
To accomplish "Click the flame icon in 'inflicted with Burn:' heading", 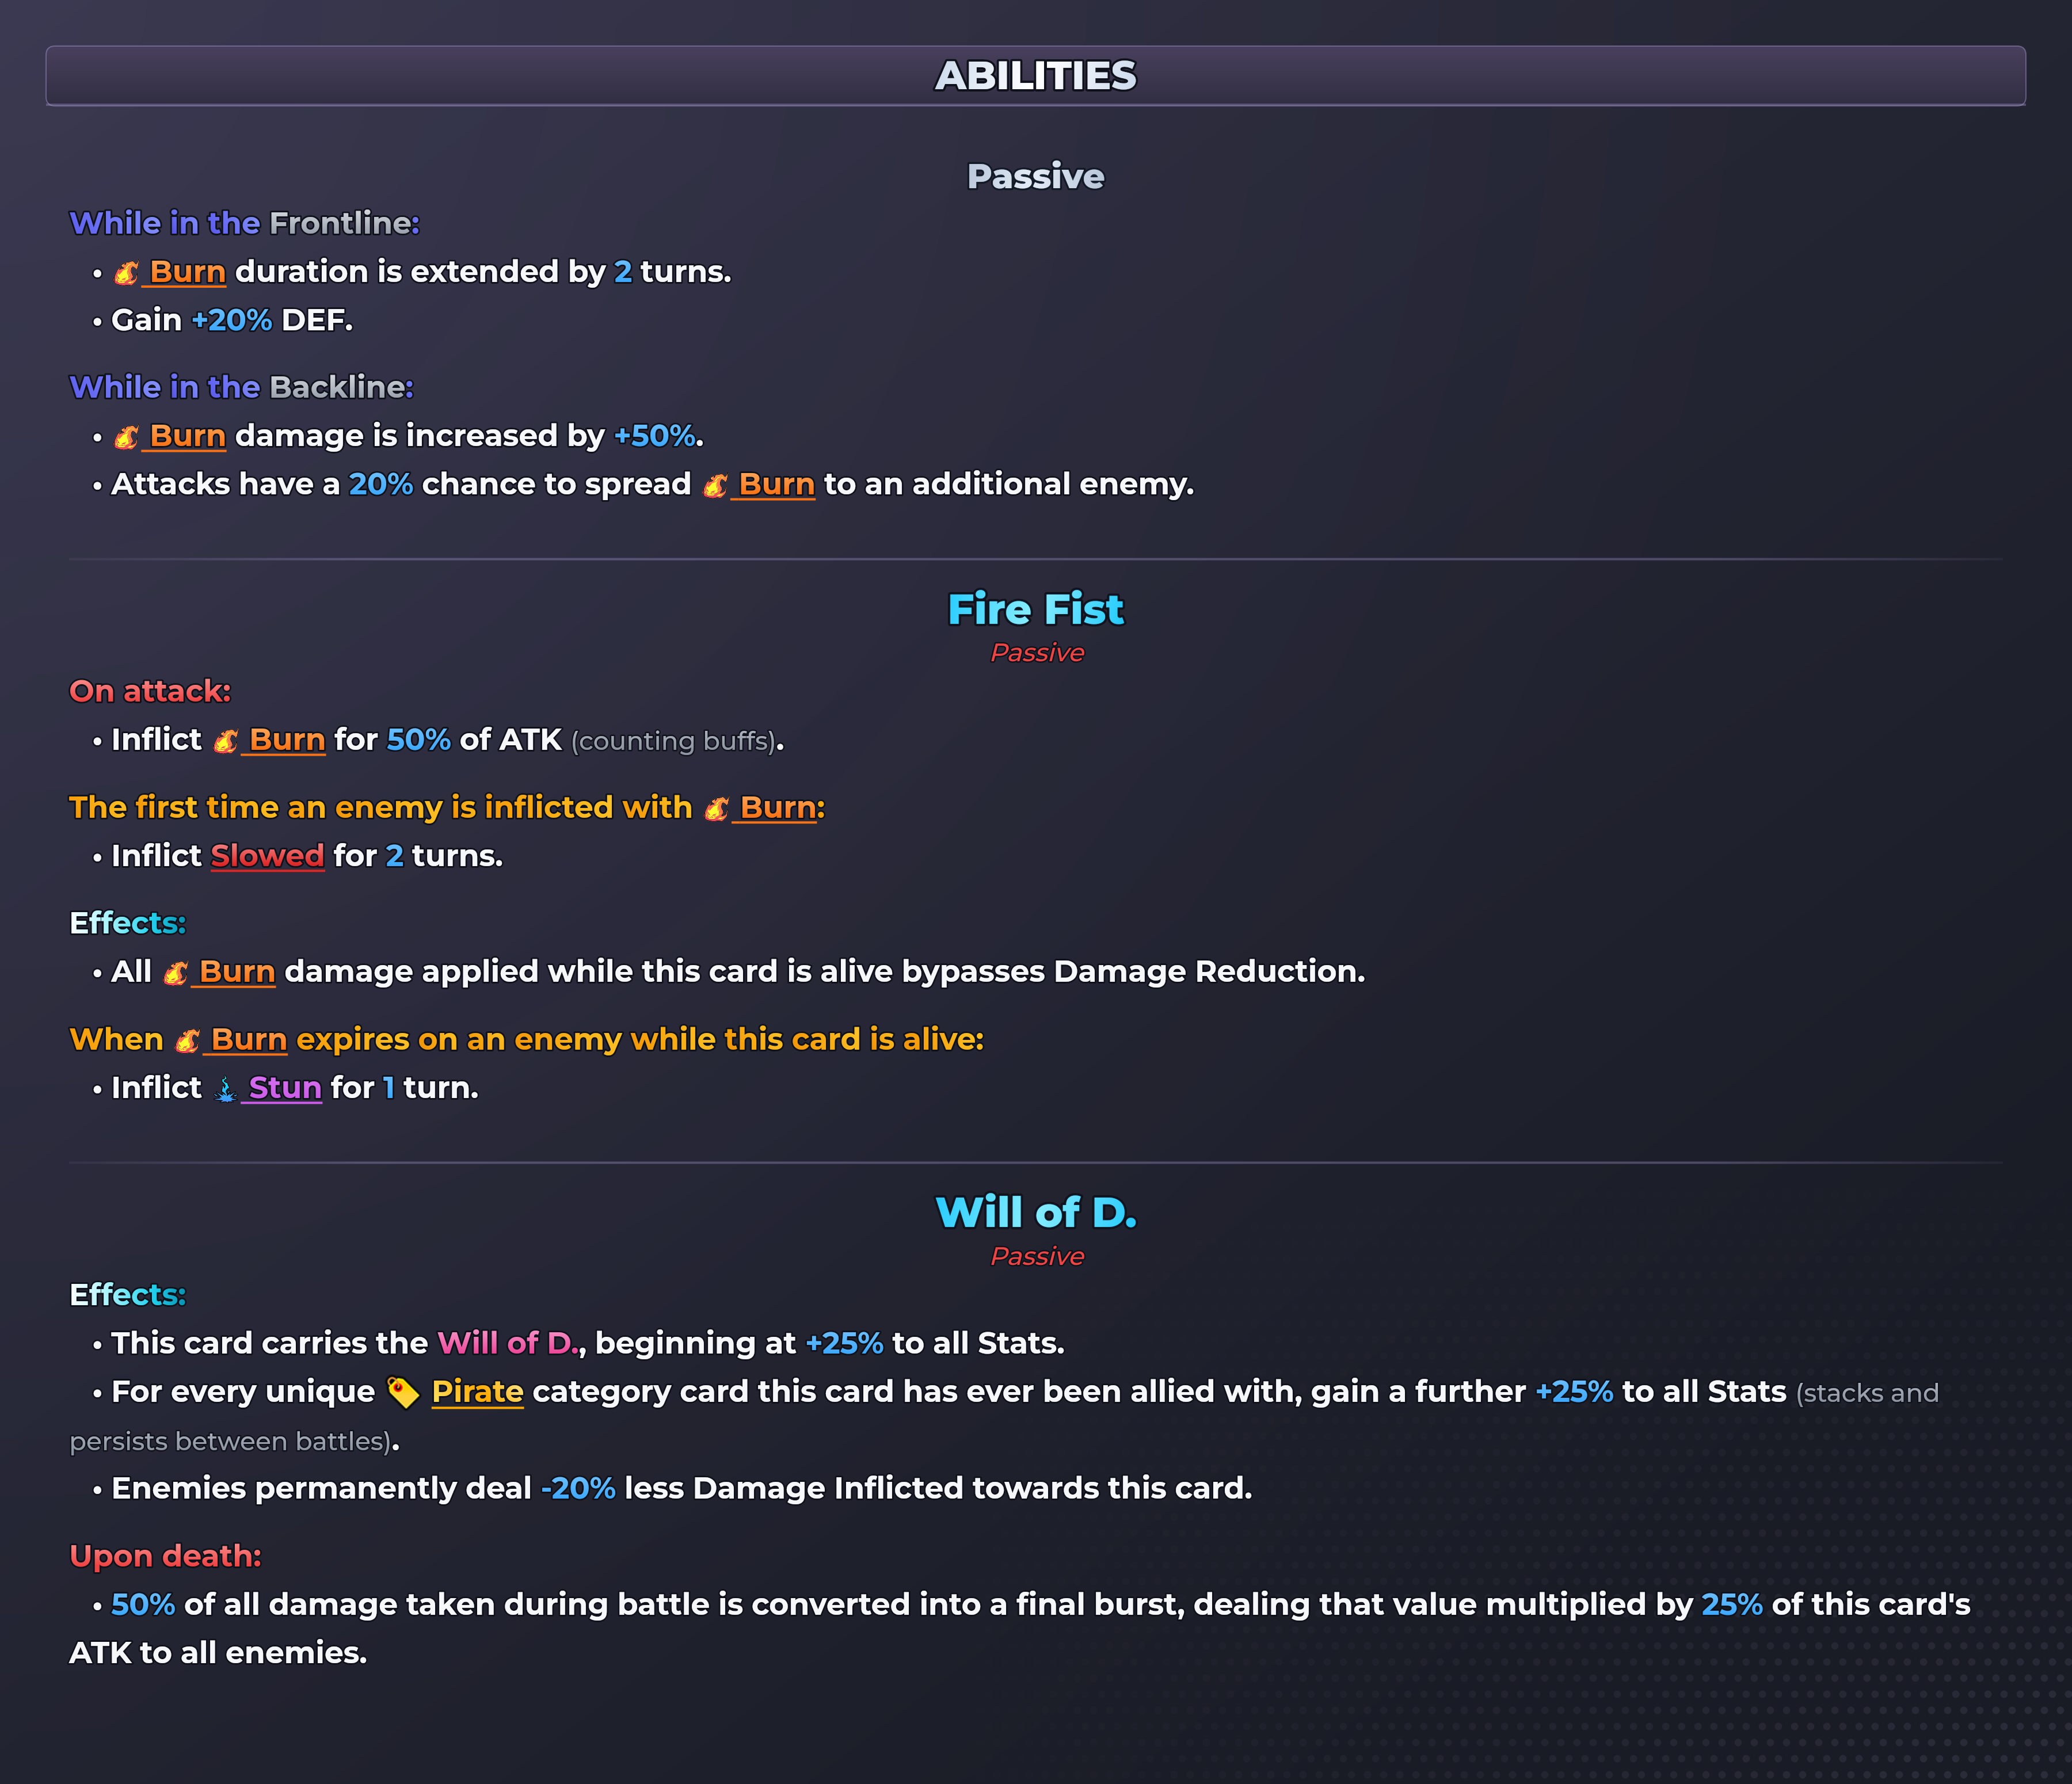I will [716, 808].
